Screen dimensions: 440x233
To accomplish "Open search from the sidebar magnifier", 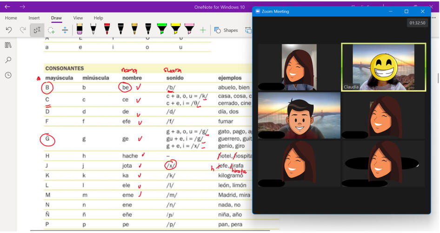I will 8,60.
